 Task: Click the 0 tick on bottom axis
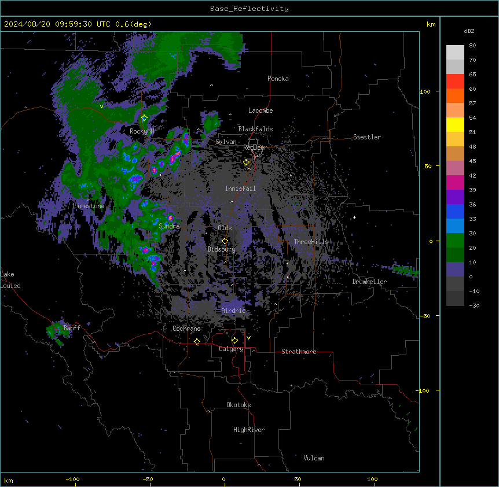(223, 479)
